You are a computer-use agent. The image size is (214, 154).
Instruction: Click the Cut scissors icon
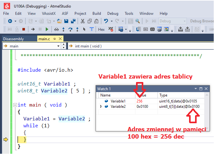[83, 21]
